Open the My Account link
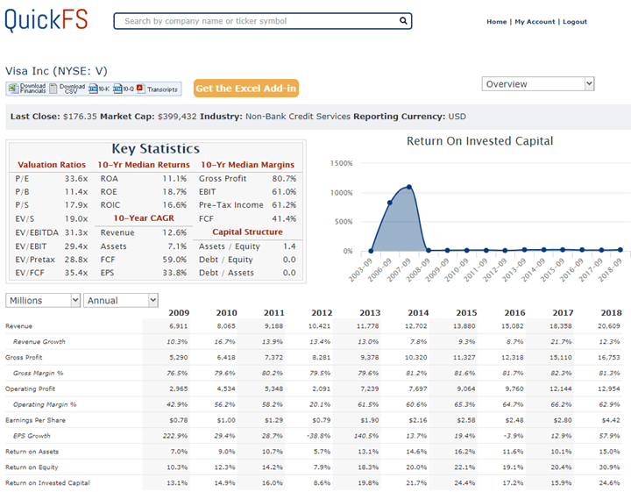This screenshot has width=631, height=492. click(535, 22)
